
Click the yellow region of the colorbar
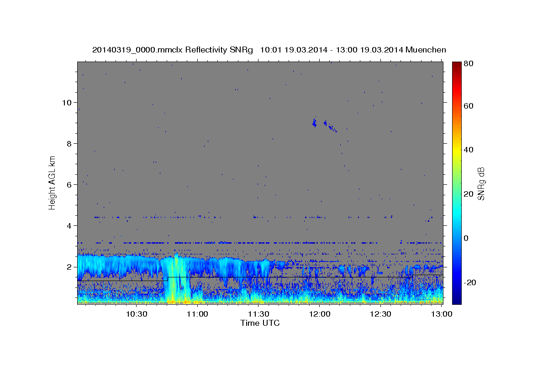456,151
